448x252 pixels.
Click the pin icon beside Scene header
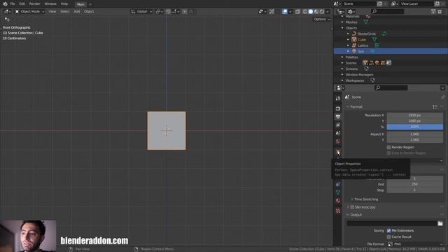pyautogui.click(x=442, y=97)
